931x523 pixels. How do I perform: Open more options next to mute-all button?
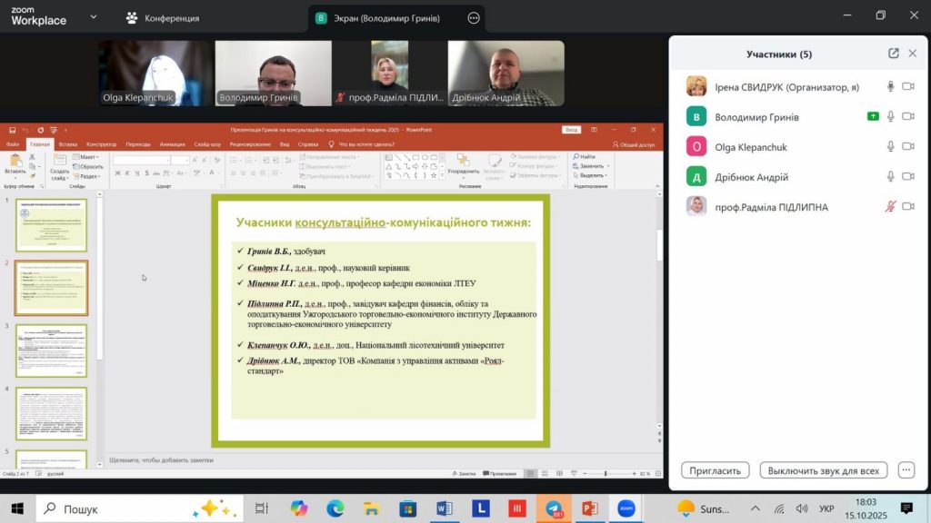906,470
